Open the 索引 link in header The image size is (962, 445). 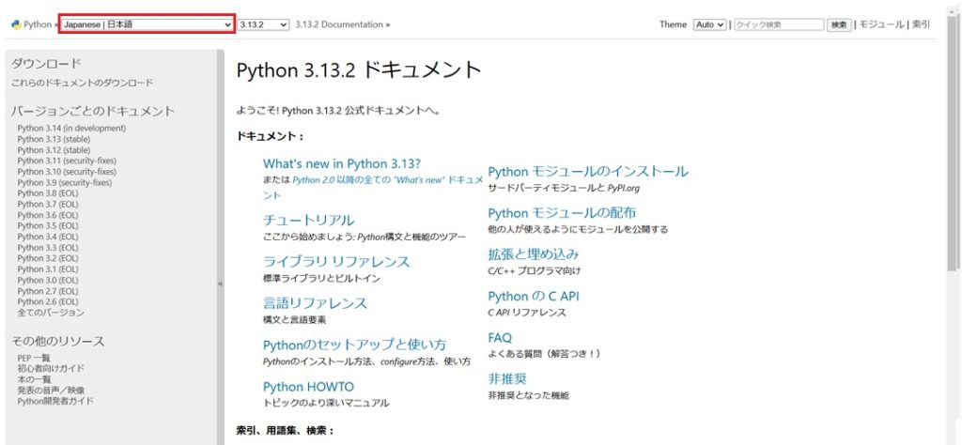[x=921, y=24]
